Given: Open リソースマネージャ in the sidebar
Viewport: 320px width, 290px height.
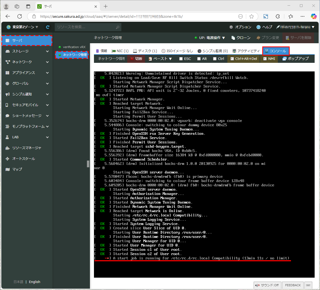Looking at the screenshot, I should click(x=27, y=148).
